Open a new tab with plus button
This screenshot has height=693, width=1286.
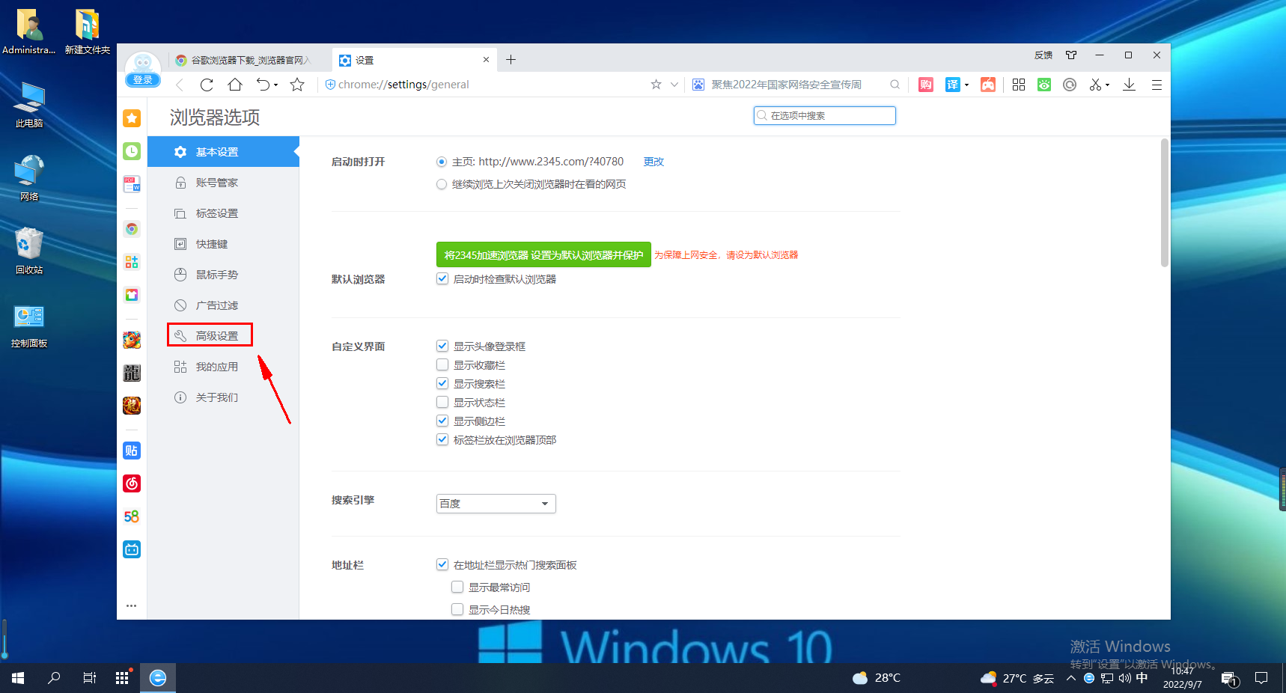pyautogui.click(x=511, y=60)
